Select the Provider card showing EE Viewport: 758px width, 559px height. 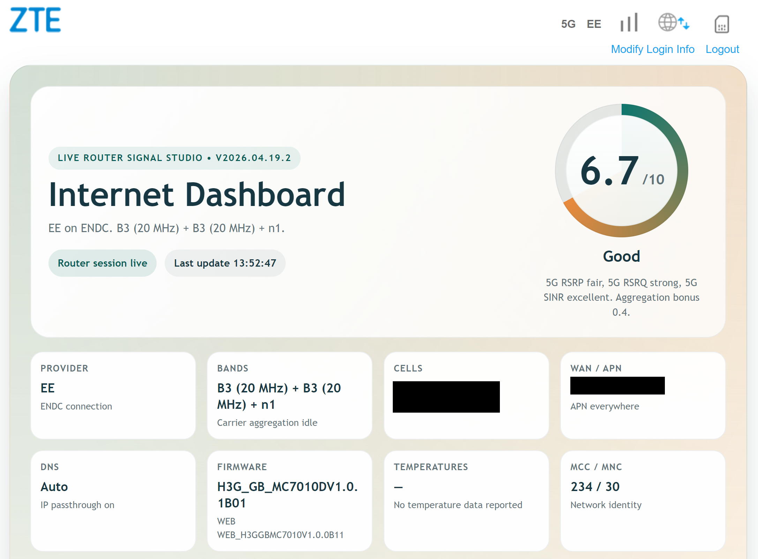[113, 396]
